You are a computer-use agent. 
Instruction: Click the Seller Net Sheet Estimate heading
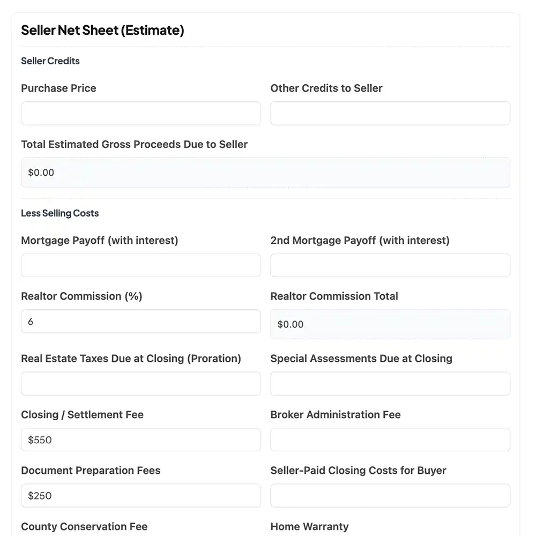coord(102,31)
